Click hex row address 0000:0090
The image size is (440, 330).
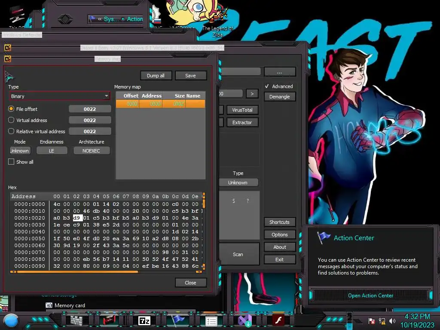(30, 266)
